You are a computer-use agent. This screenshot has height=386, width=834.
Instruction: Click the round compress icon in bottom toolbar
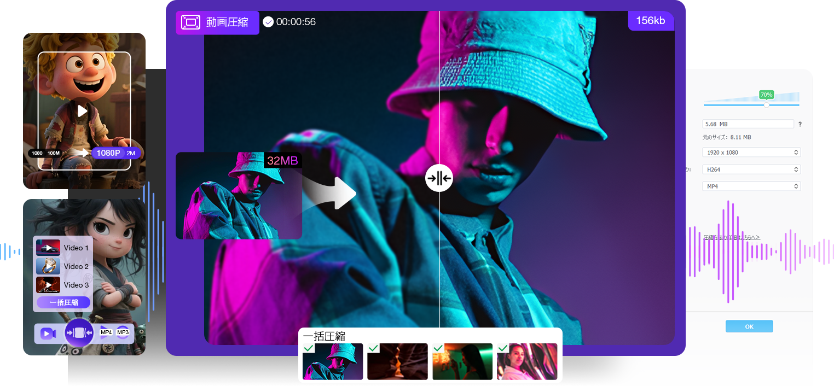[x=79, y=332]
